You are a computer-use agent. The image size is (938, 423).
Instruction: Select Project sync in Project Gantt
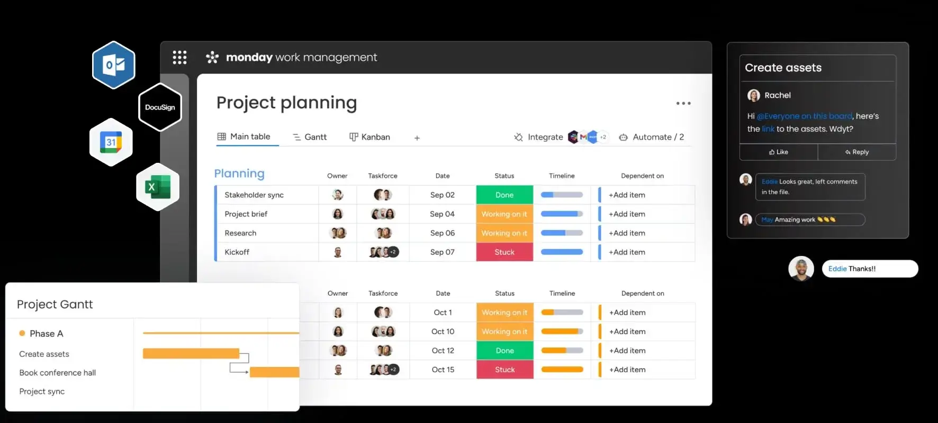[42, 391]
